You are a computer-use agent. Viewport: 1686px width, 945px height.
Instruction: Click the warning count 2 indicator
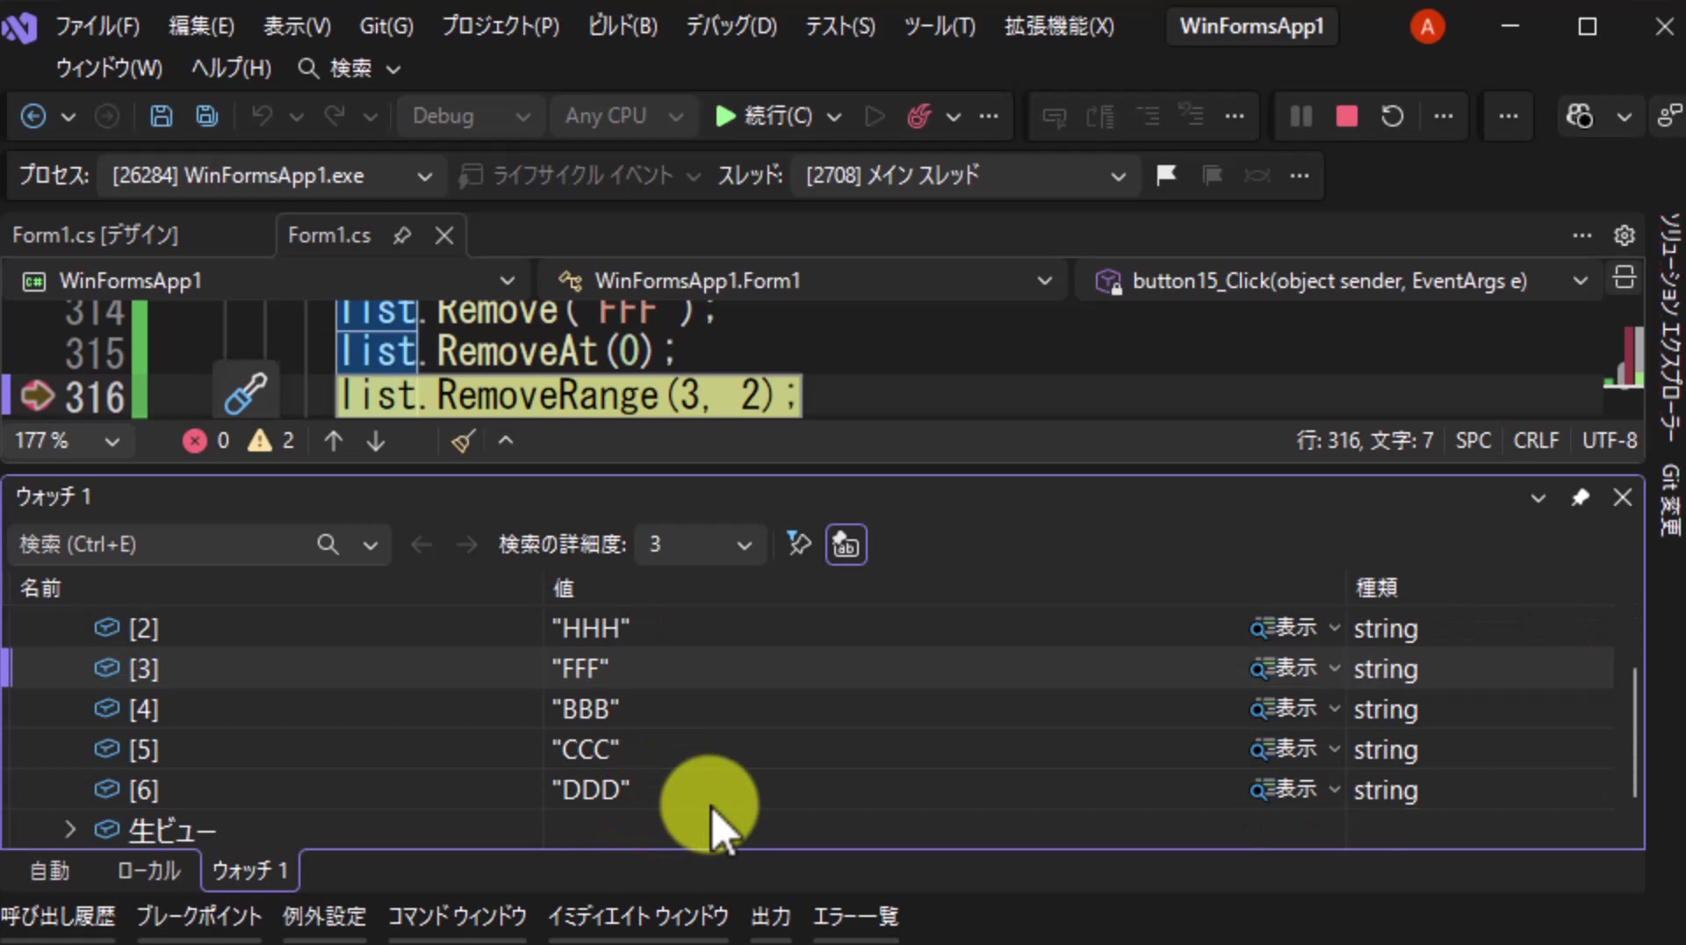(x=271, y=440)
